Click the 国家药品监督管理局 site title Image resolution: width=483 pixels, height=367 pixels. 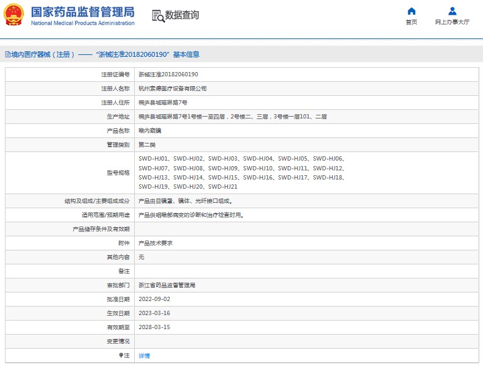82,12
